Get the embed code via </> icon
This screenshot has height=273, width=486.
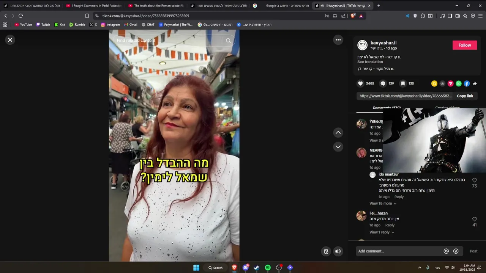point(442,83)
